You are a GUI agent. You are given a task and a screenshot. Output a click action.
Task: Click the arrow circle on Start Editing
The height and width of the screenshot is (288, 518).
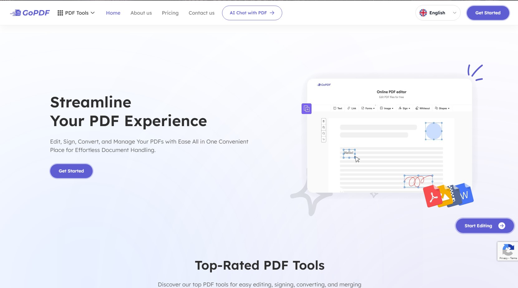[x=501, y=226]
